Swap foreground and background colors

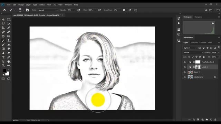9,70
